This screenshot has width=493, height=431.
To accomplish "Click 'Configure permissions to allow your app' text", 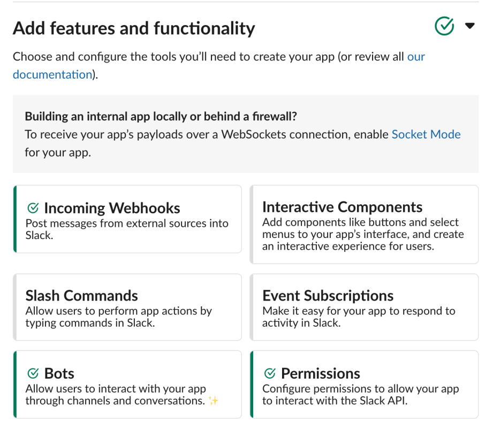I will click(x=361, y=395).
